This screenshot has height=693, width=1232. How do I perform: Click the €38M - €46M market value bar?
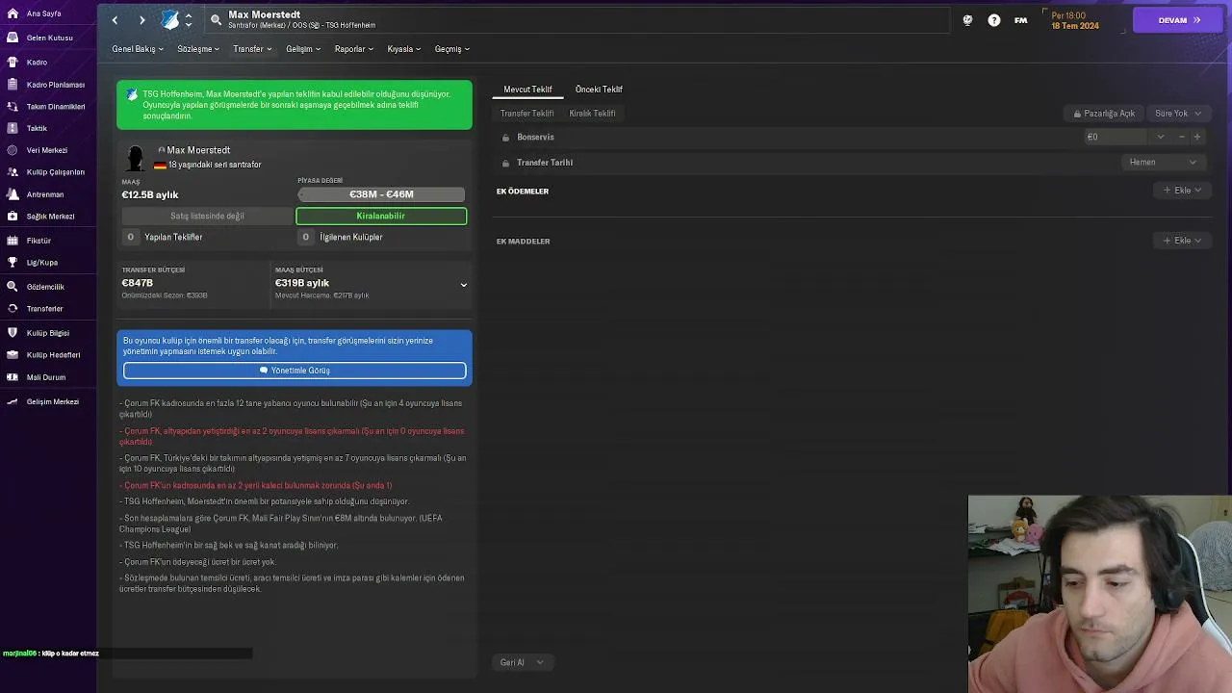coord(381,194)
